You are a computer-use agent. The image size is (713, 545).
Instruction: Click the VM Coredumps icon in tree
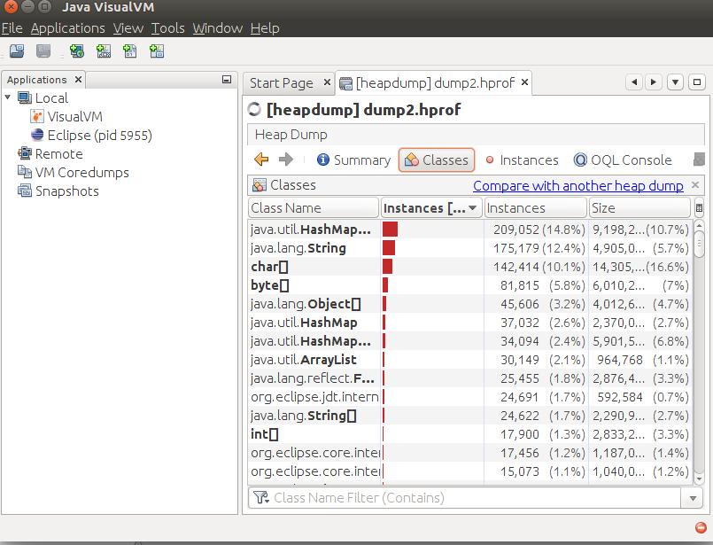tap(25, 172)
